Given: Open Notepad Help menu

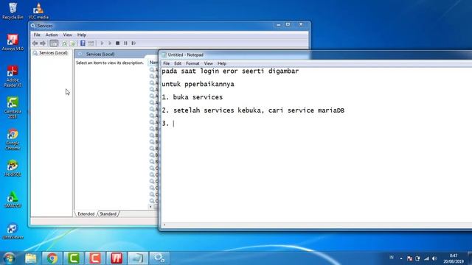Looking at the screenshot, I should [222, 63].
